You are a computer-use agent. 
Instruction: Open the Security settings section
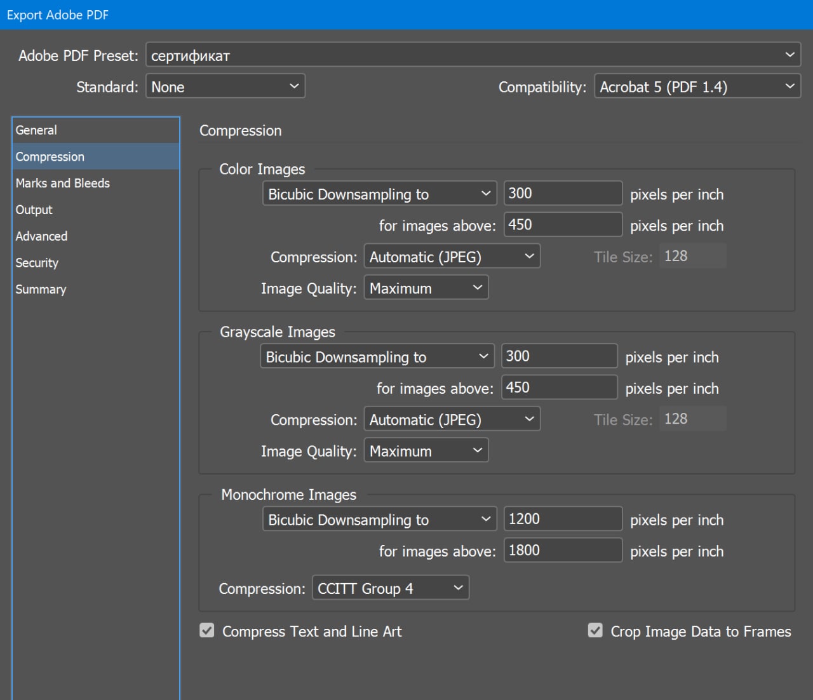coord(37,263)
